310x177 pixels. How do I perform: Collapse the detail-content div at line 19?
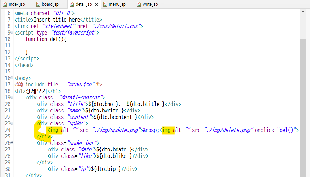pyautogui.click(x=12, y=97)
